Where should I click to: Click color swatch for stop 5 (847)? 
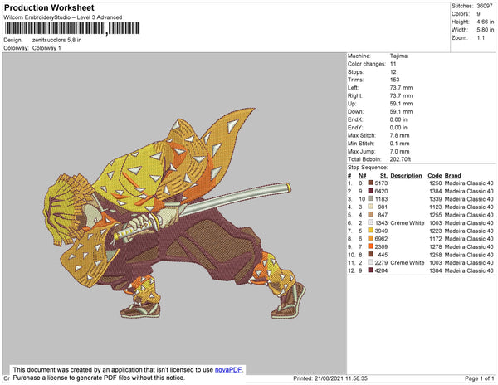pos(370,215)
